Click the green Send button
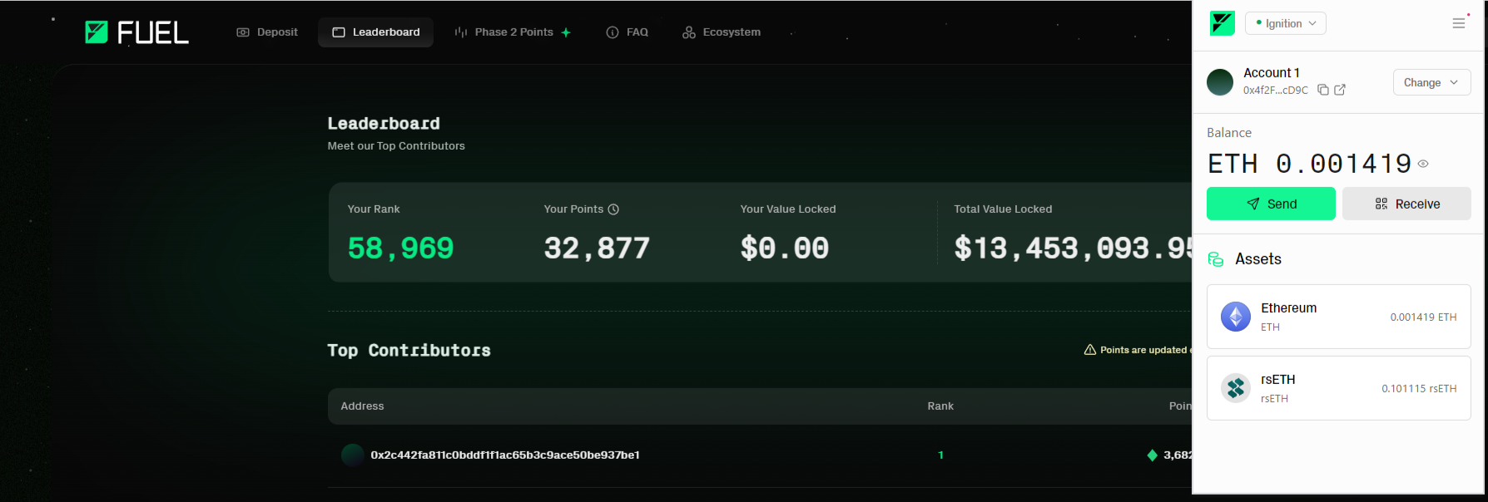The height and width of the screenshot is (502, 1488). (x=1271, y=204)
